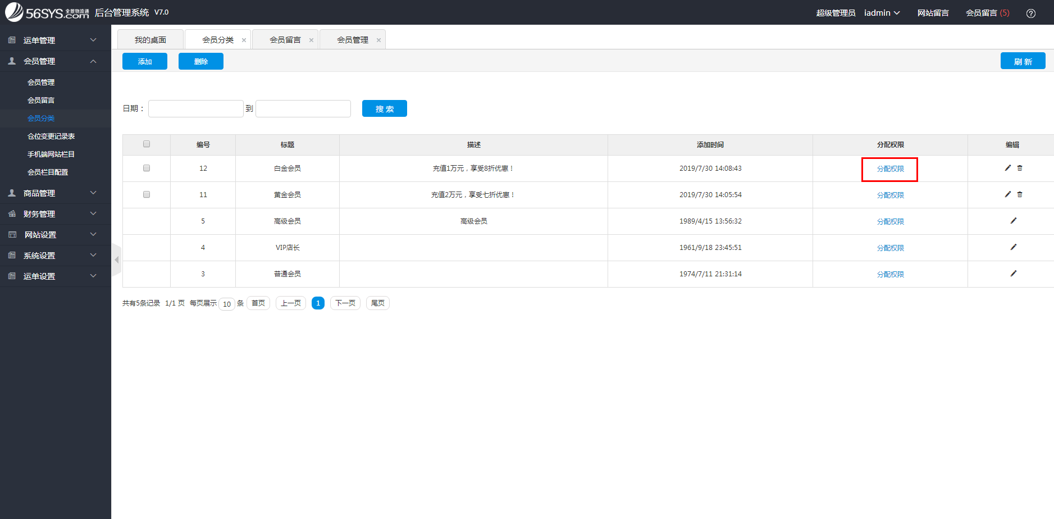Screen dimensions: 1054x519
Task: Open 分配权限 link for 高级会员 row
Action: click(890, 221)
